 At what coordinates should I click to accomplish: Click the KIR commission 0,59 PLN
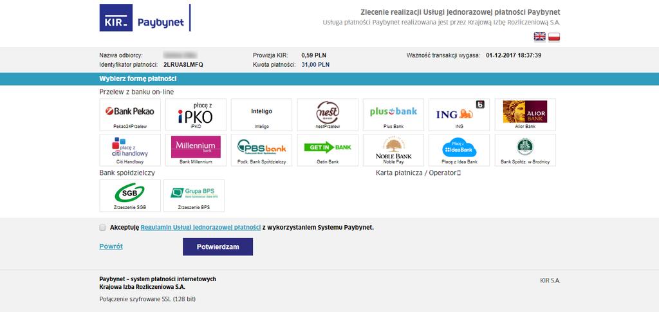(313, 55)
